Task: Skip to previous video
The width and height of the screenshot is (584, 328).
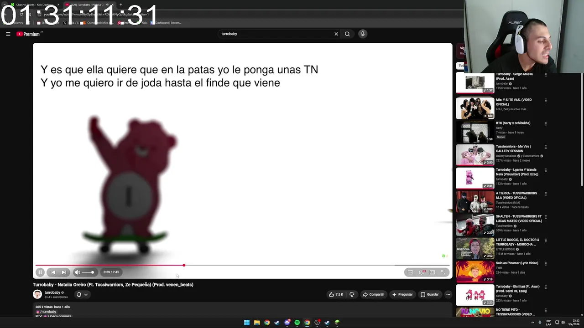Action: tap(53, 272)
